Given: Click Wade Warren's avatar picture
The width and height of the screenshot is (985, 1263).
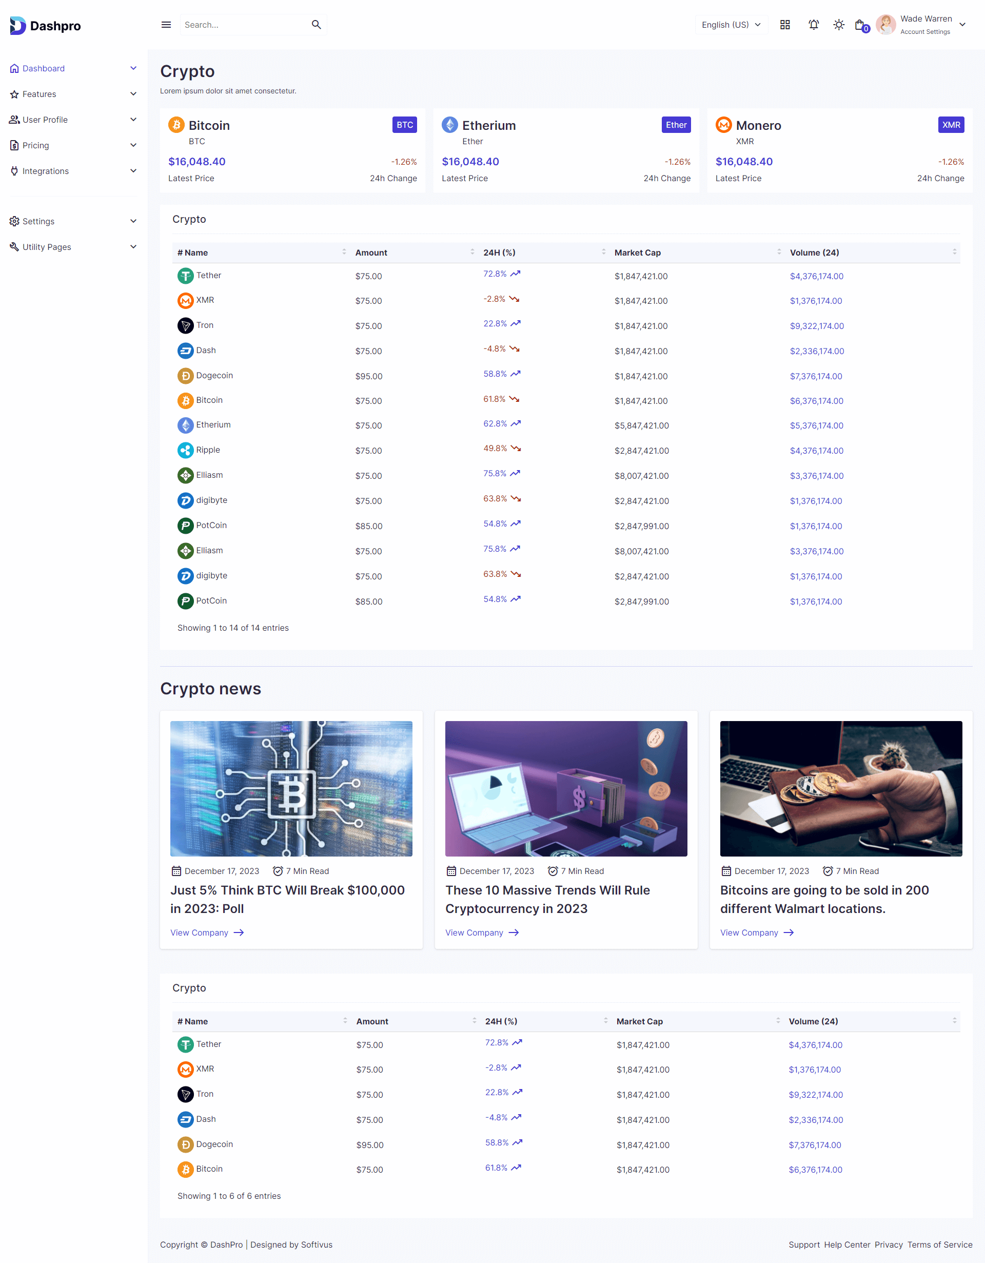Looking at the screenshot, I should (x=885, y=25).
